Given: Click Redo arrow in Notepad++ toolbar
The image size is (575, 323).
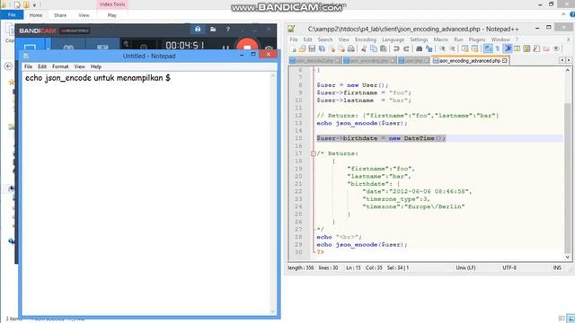Looking at the screenshot, I should pos(406,48).
